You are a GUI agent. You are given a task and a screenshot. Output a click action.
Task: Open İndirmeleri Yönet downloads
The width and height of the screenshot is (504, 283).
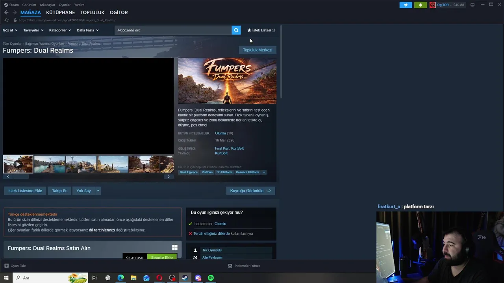tap(244, 266)
